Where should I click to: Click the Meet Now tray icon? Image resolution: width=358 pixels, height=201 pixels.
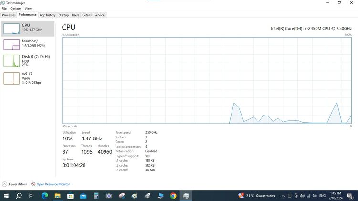coord(296,196)
